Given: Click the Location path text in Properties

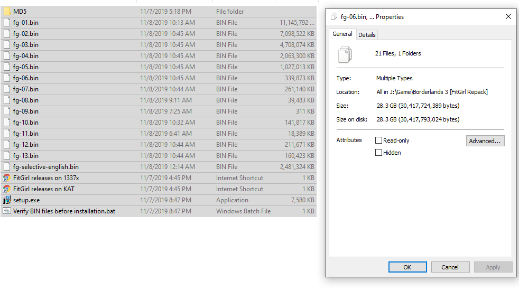Looking at the screenshot, I should pos(431,92).
